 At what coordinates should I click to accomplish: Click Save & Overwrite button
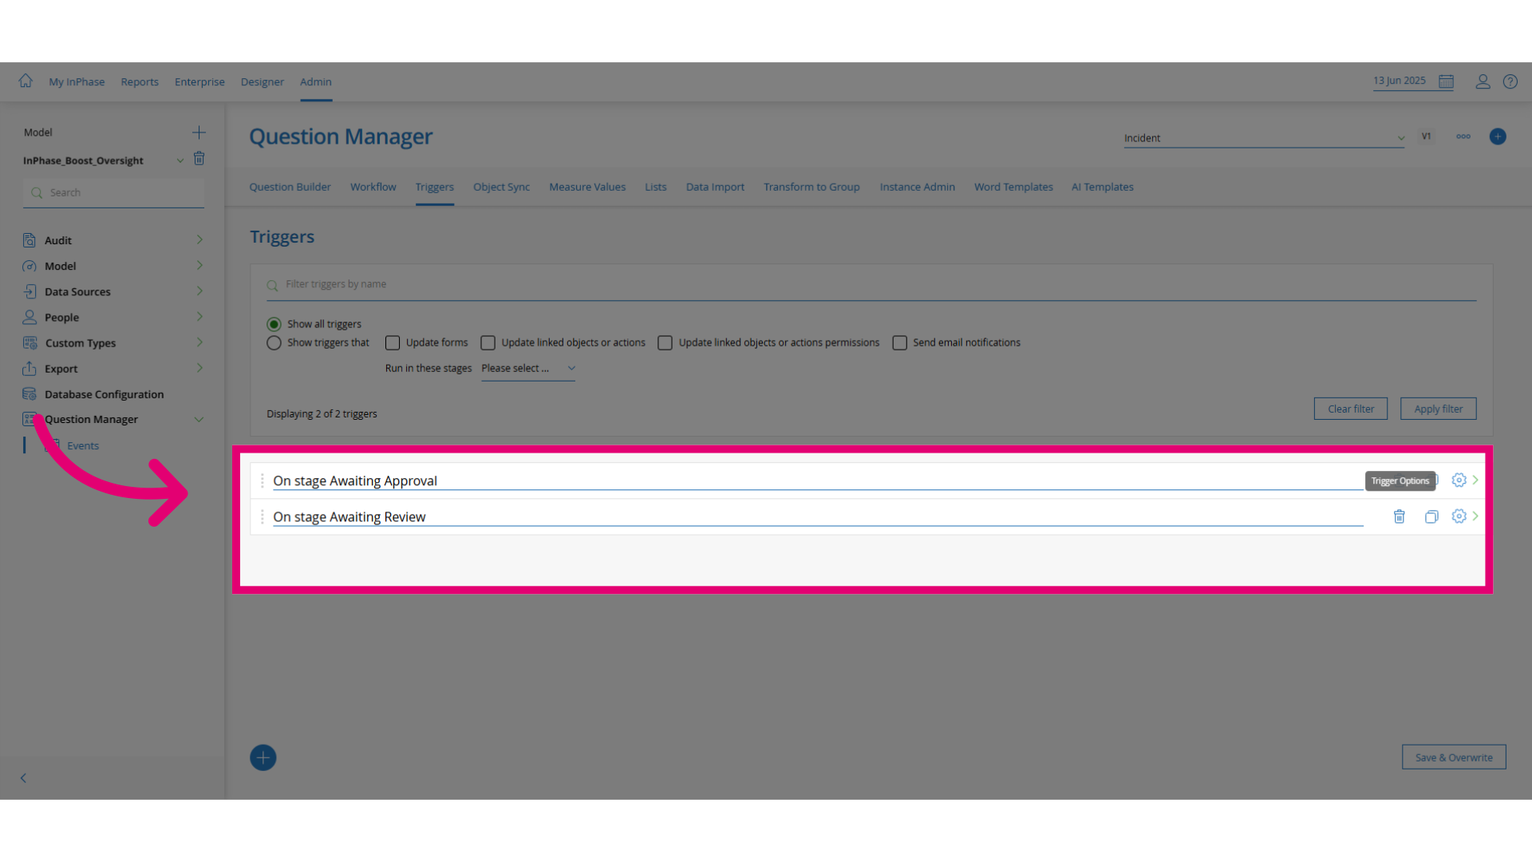1454,757
